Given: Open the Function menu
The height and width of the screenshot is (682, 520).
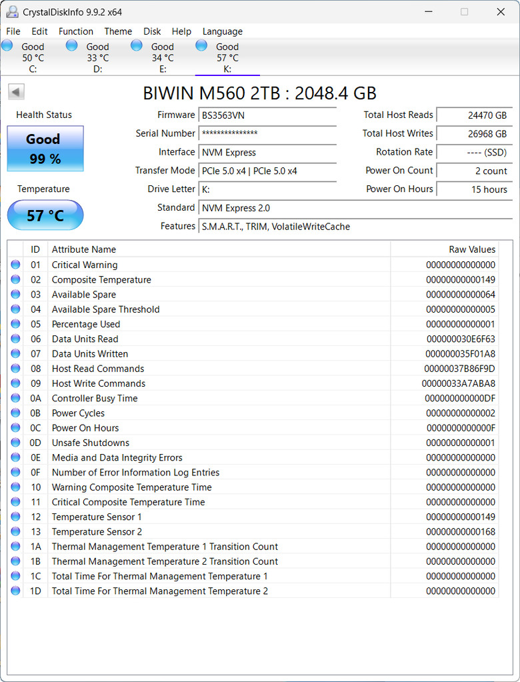Looking at the screenshot, I should (x=76, y=31).
